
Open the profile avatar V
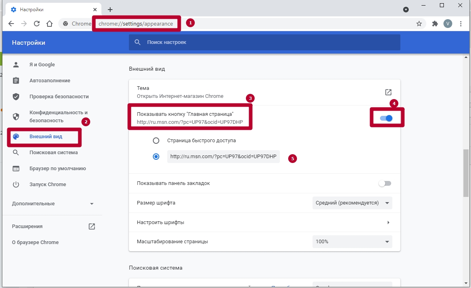click(448, 24)
